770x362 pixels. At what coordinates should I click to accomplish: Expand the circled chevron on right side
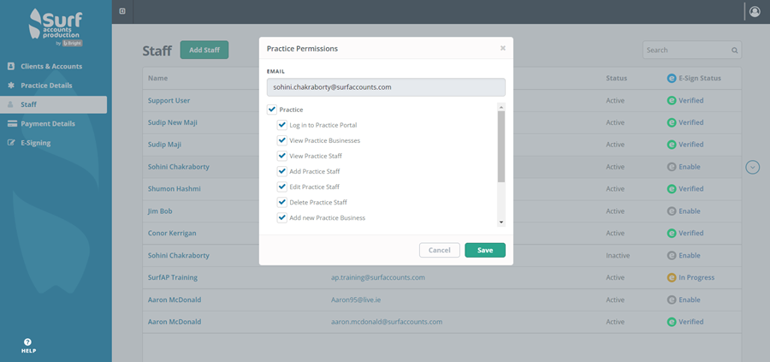[753, 167]
